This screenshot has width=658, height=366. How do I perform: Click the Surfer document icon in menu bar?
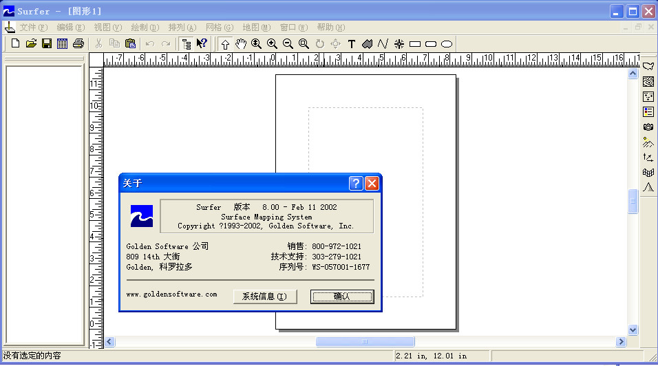tap(10, 28)
